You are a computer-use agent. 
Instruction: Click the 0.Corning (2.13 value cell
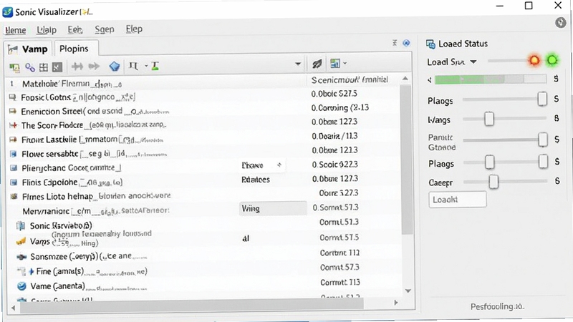340,108
